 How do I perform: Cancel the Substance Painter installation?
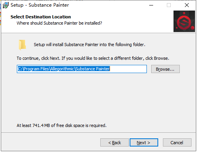[177, 143]
